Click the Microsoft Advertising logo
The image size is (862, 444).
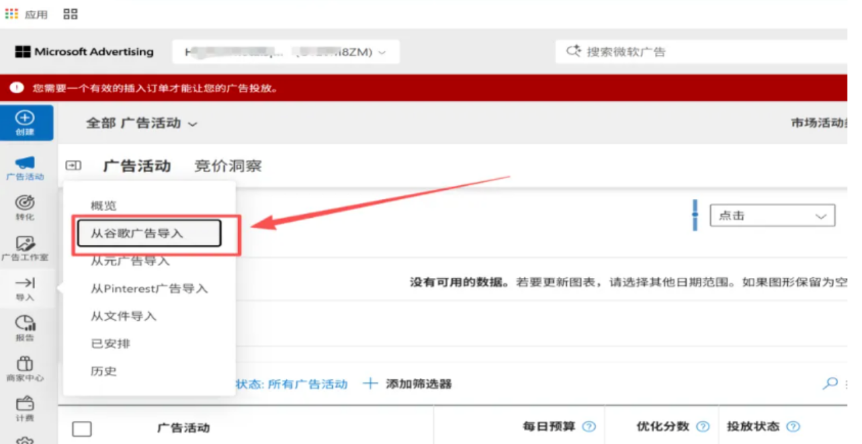(x=84, y=52)
